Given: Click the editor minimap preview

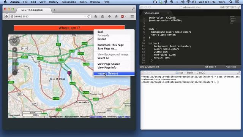Looking at the screenshot, I should pos(233,20).
